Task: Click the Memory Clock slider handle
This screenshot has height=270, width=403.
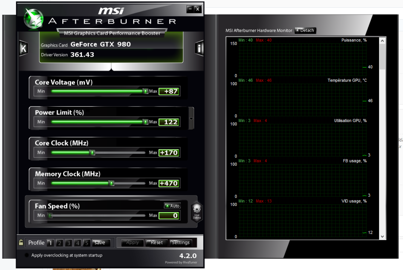Action: [x=112, y=183]
